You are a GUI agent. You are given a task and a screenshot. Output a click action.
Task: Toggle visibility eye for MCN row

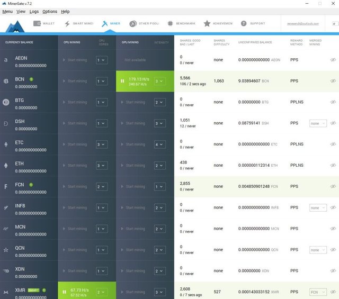tap(333, 229)
